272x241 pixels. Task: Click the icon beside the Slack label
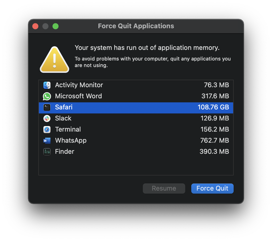(x=47, y=118)
